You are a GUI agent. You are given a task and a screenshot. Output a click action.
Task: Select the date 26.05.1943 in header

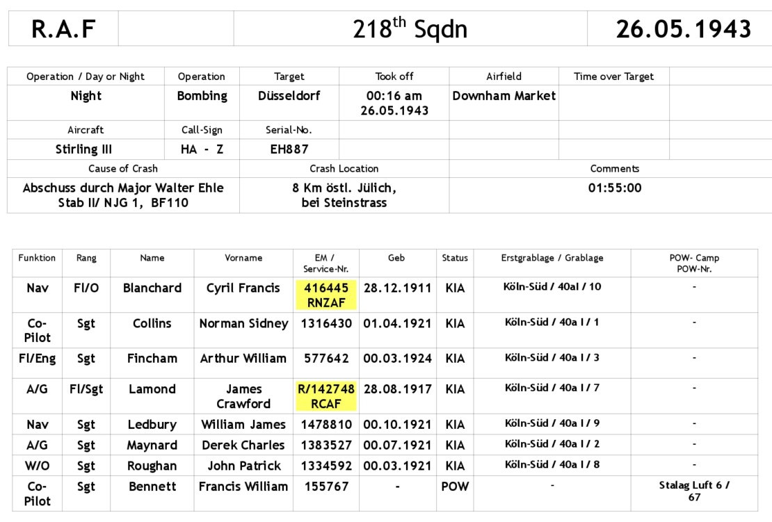tap(683, 29)
